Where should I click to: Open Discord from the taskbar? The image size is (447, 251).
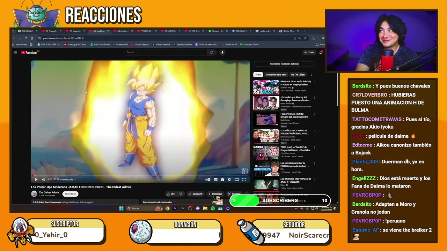pos(198,208)
